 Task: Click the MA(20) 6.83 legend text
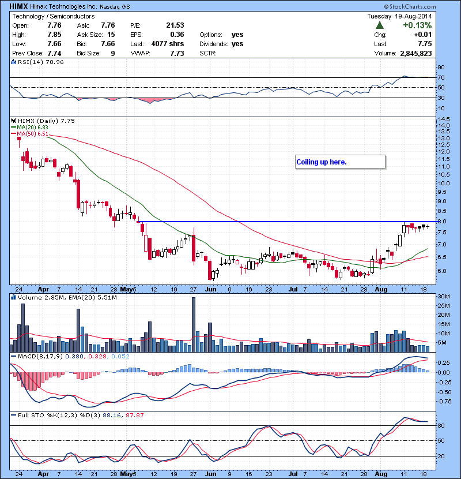coord(33,128)
